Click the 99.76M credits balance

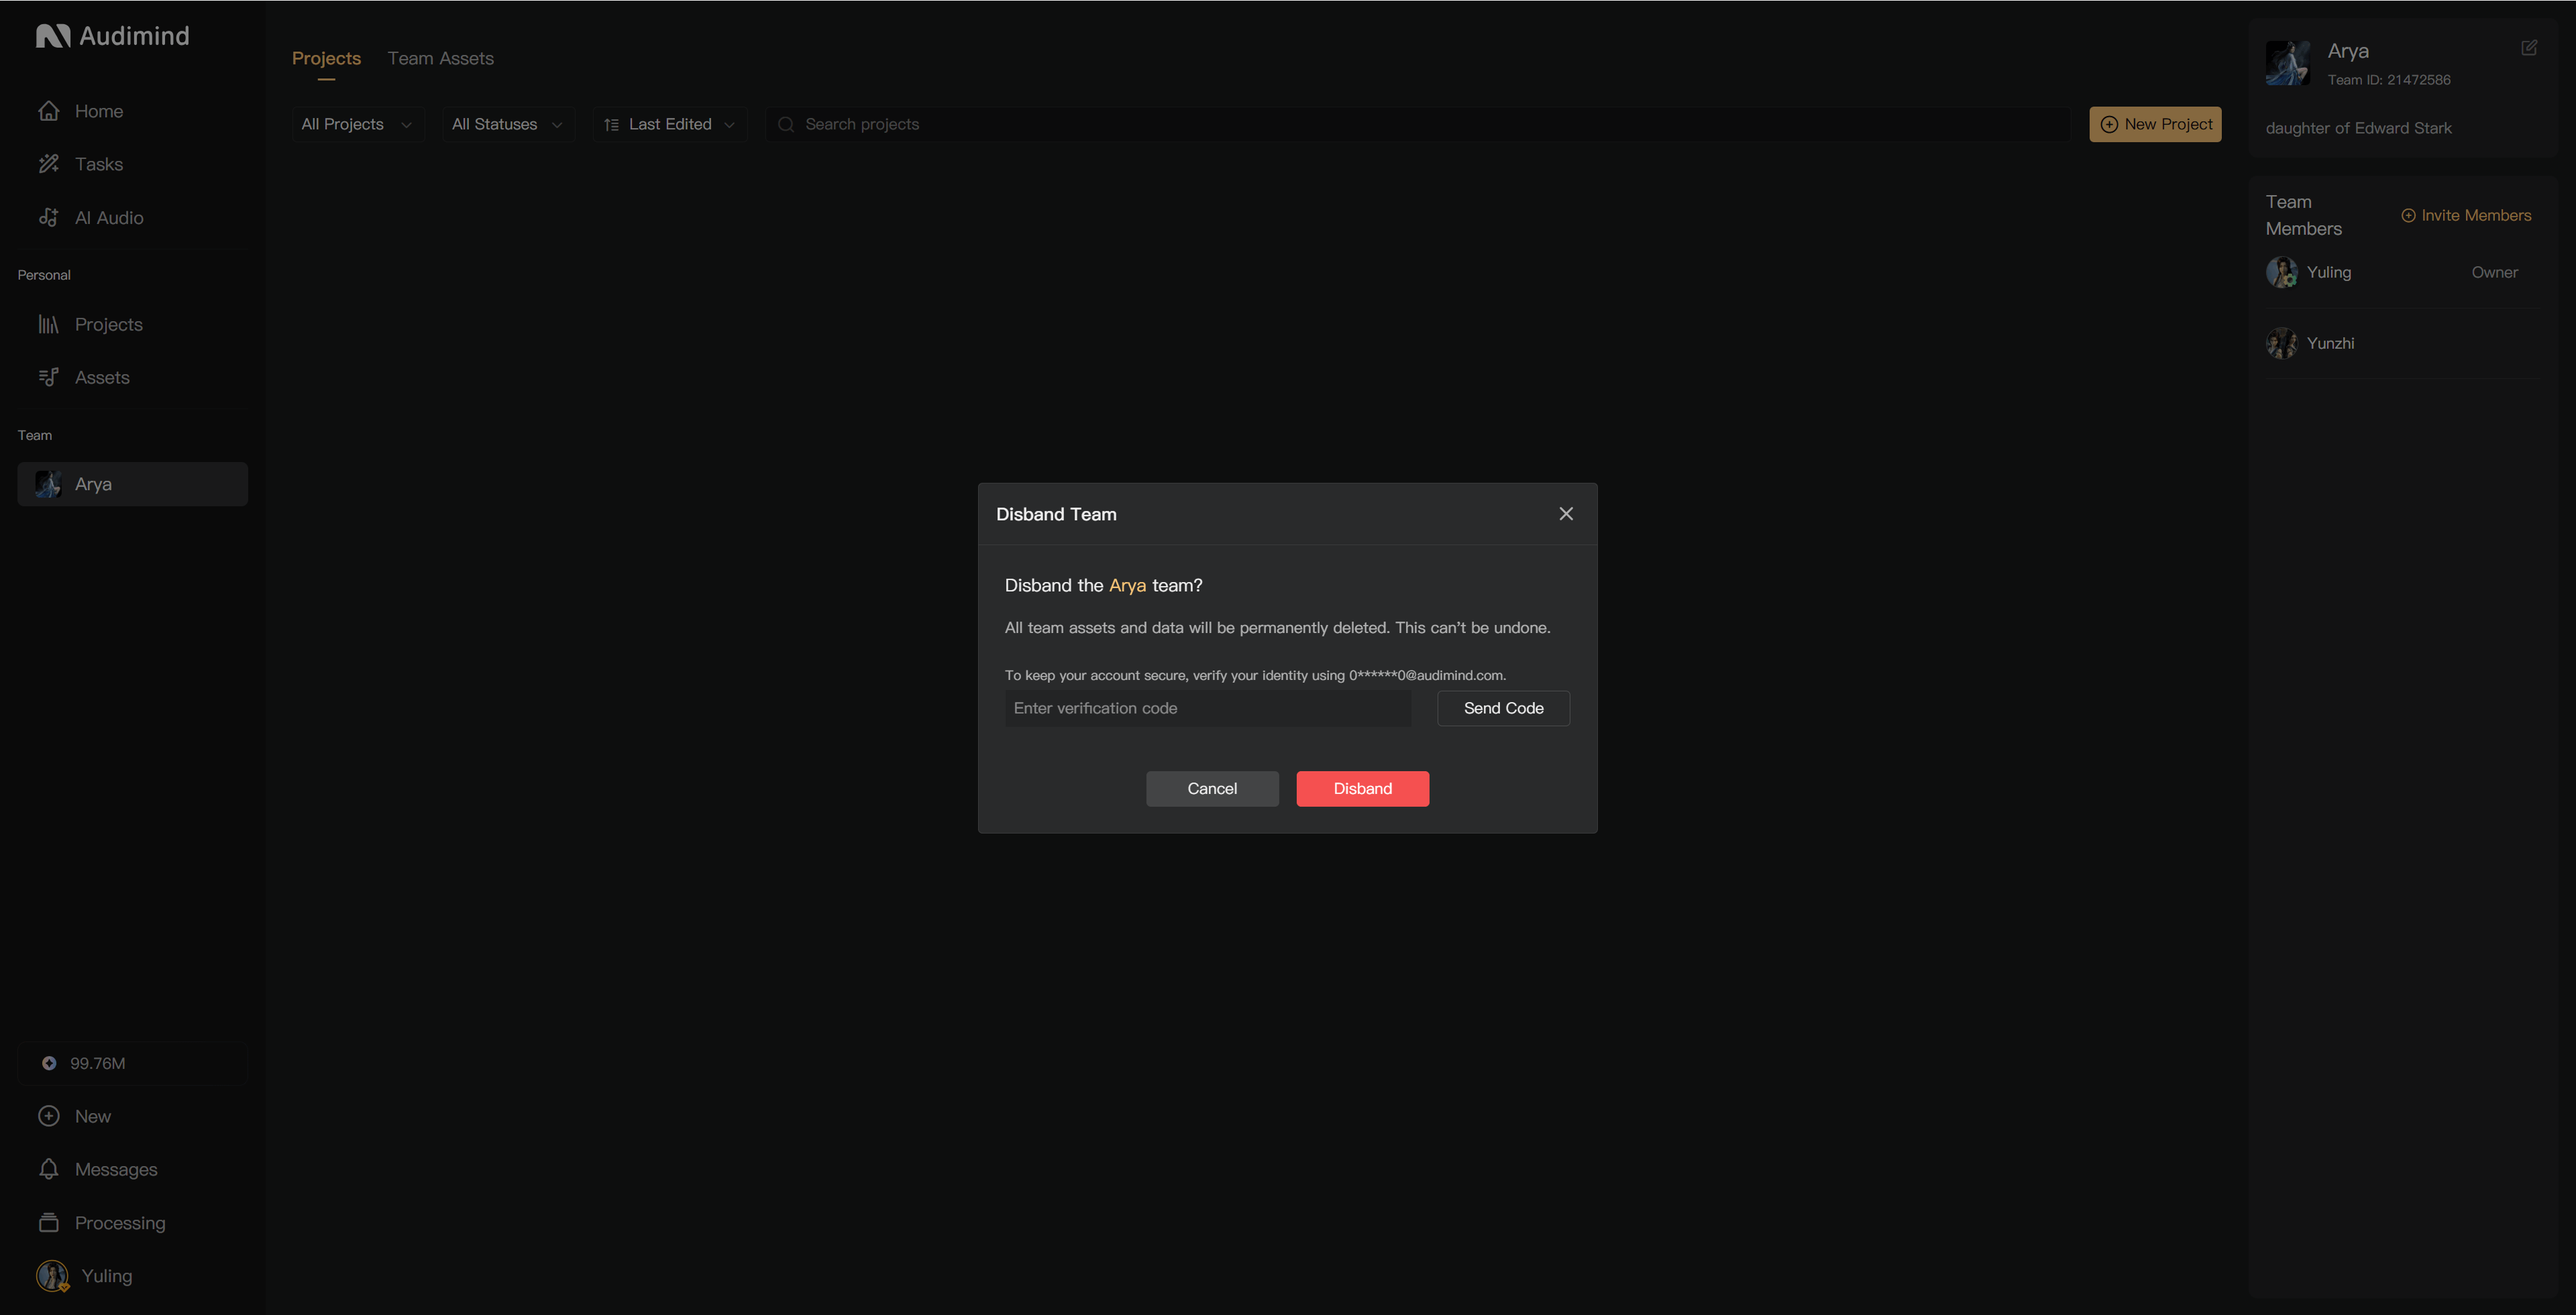[x=98, y=1063]
